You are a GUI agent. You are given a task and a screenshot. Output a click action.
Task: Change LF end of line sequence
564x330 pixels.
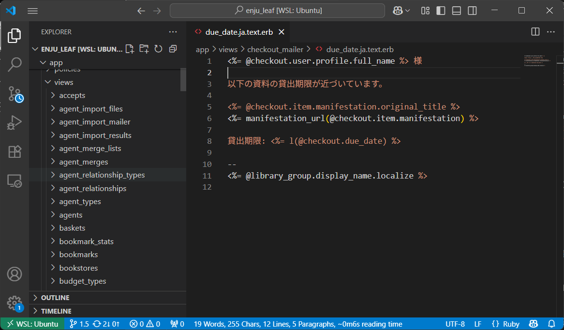[x=478, y=324]
